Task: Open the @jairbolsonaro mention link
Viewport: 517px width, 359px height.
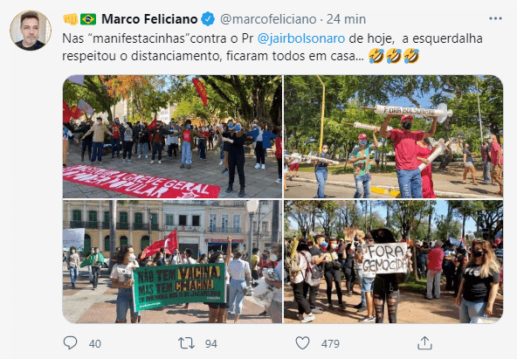Action: pos(300,38)
